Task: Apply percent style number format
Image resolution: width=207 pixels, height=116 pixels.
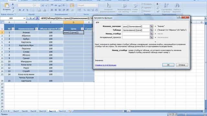Action: coord(85,10)
